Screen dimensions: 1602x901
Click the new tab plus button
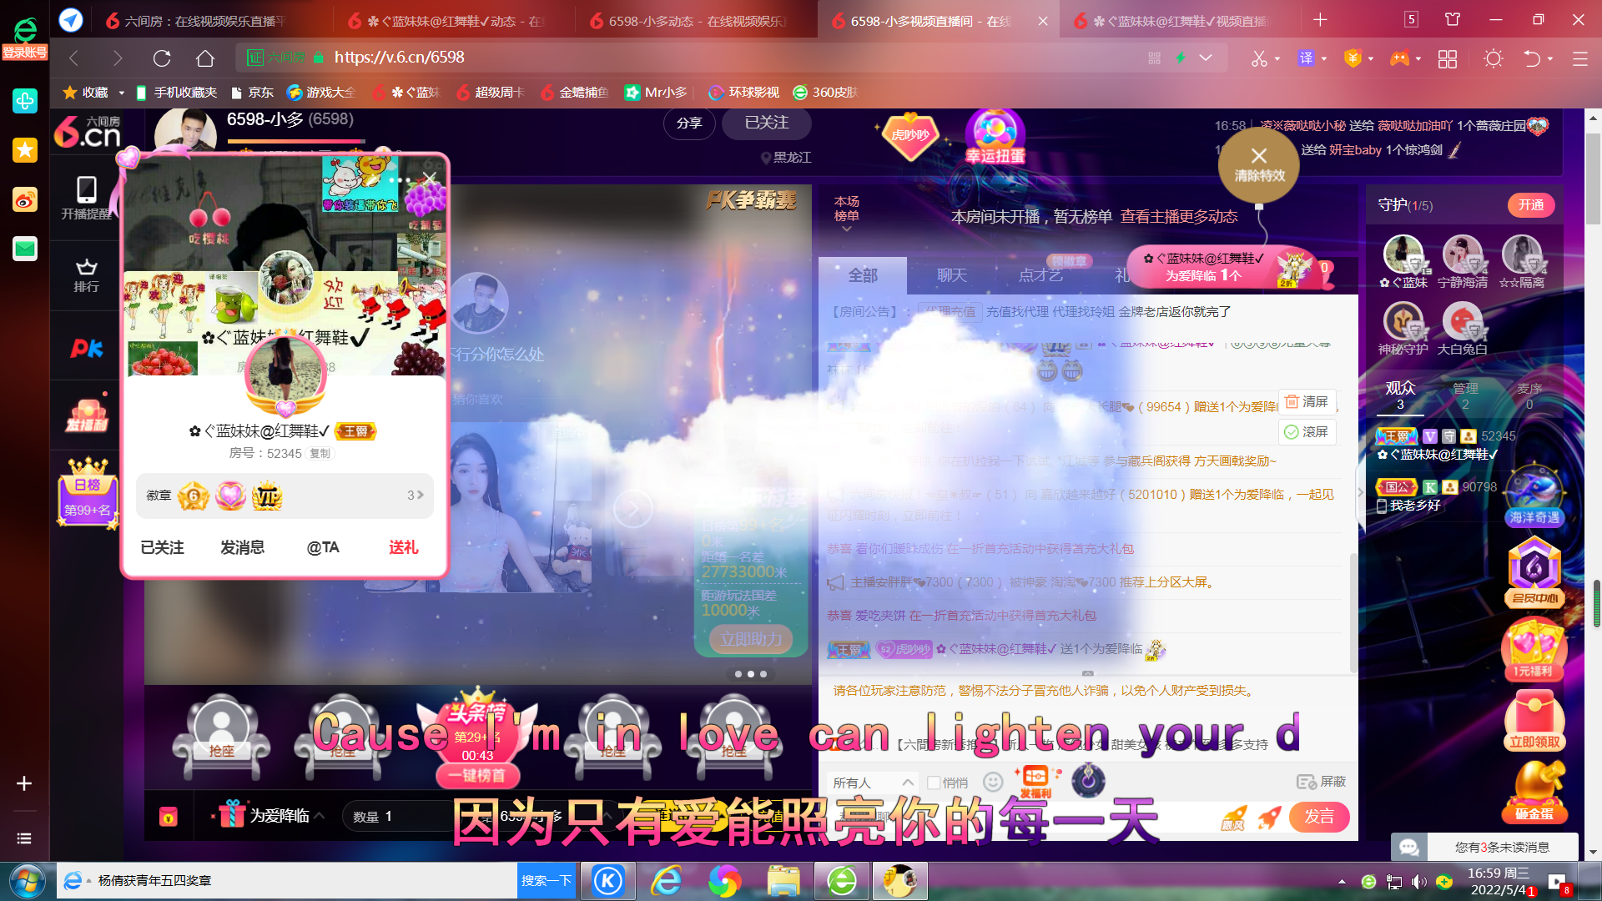pyautogui.click(x=1319, y=20)
